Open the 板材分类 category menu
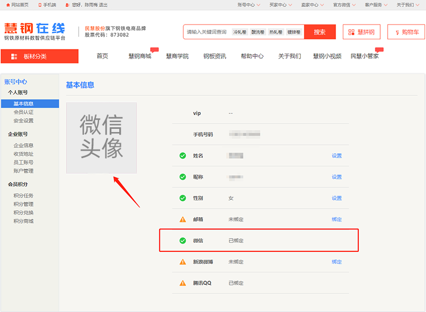Image resolution: width=426 pixels, height=312 pixels. point(39,56)
